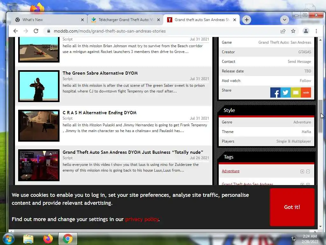Share this page via the toolbar share icon
The height and width of the screenshot is (245, 326).
283,31
